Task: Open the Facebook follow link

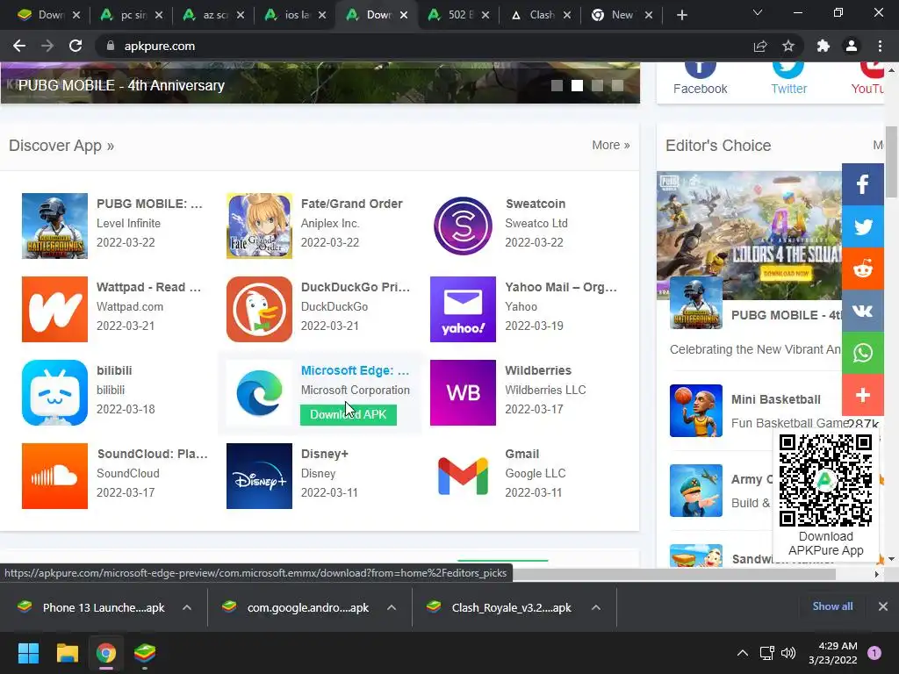Action: click(700, 78)
